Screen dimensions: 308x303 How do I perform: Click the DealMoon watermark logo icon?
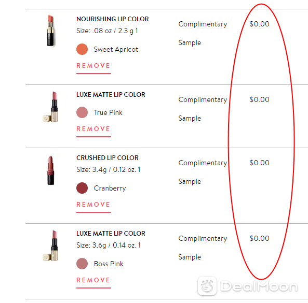click(207, 286)
